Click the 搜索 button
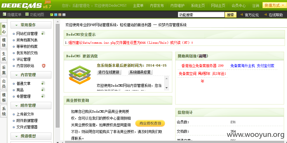 coord(231,15)
